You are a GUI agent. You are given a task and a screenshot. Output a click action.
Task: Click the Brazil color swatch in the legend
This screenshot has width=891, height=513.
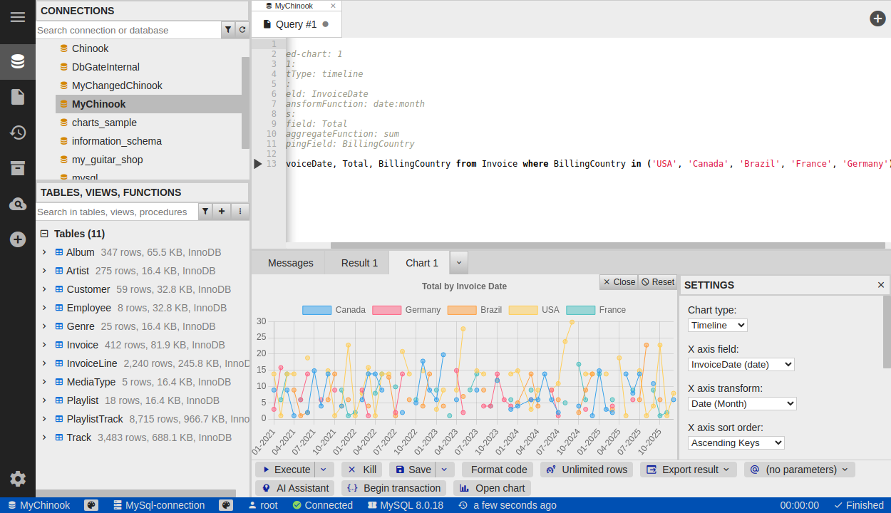pos(461,310)
